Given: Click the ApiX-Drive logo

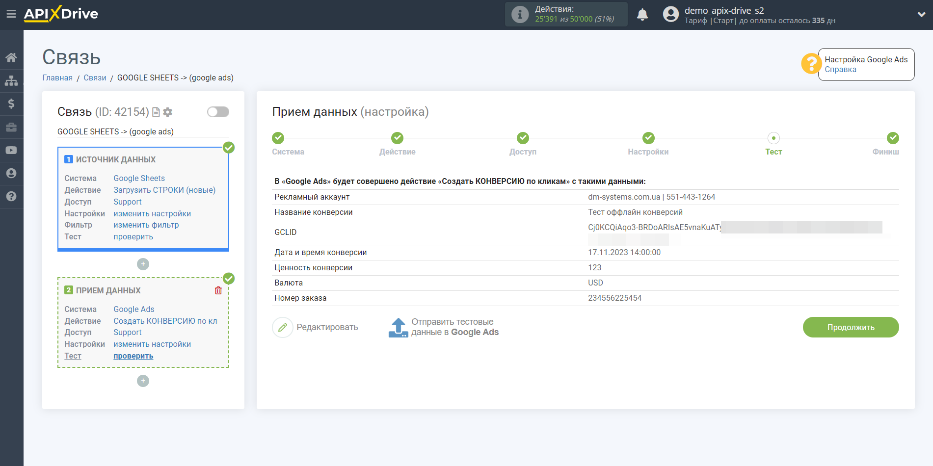Looking at the screenshot, I should [61, 14].
